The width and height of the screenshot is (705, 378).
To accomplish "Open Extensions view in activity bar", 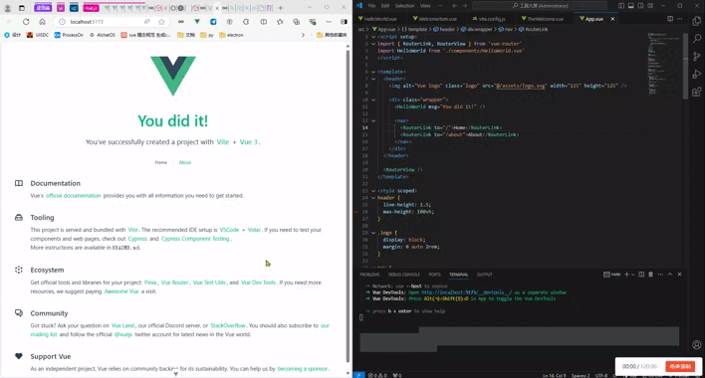I will [696, 93].
